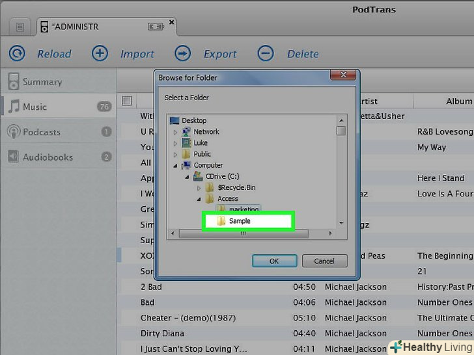Click the Reload circular arrow icon

tap(17, 53)
